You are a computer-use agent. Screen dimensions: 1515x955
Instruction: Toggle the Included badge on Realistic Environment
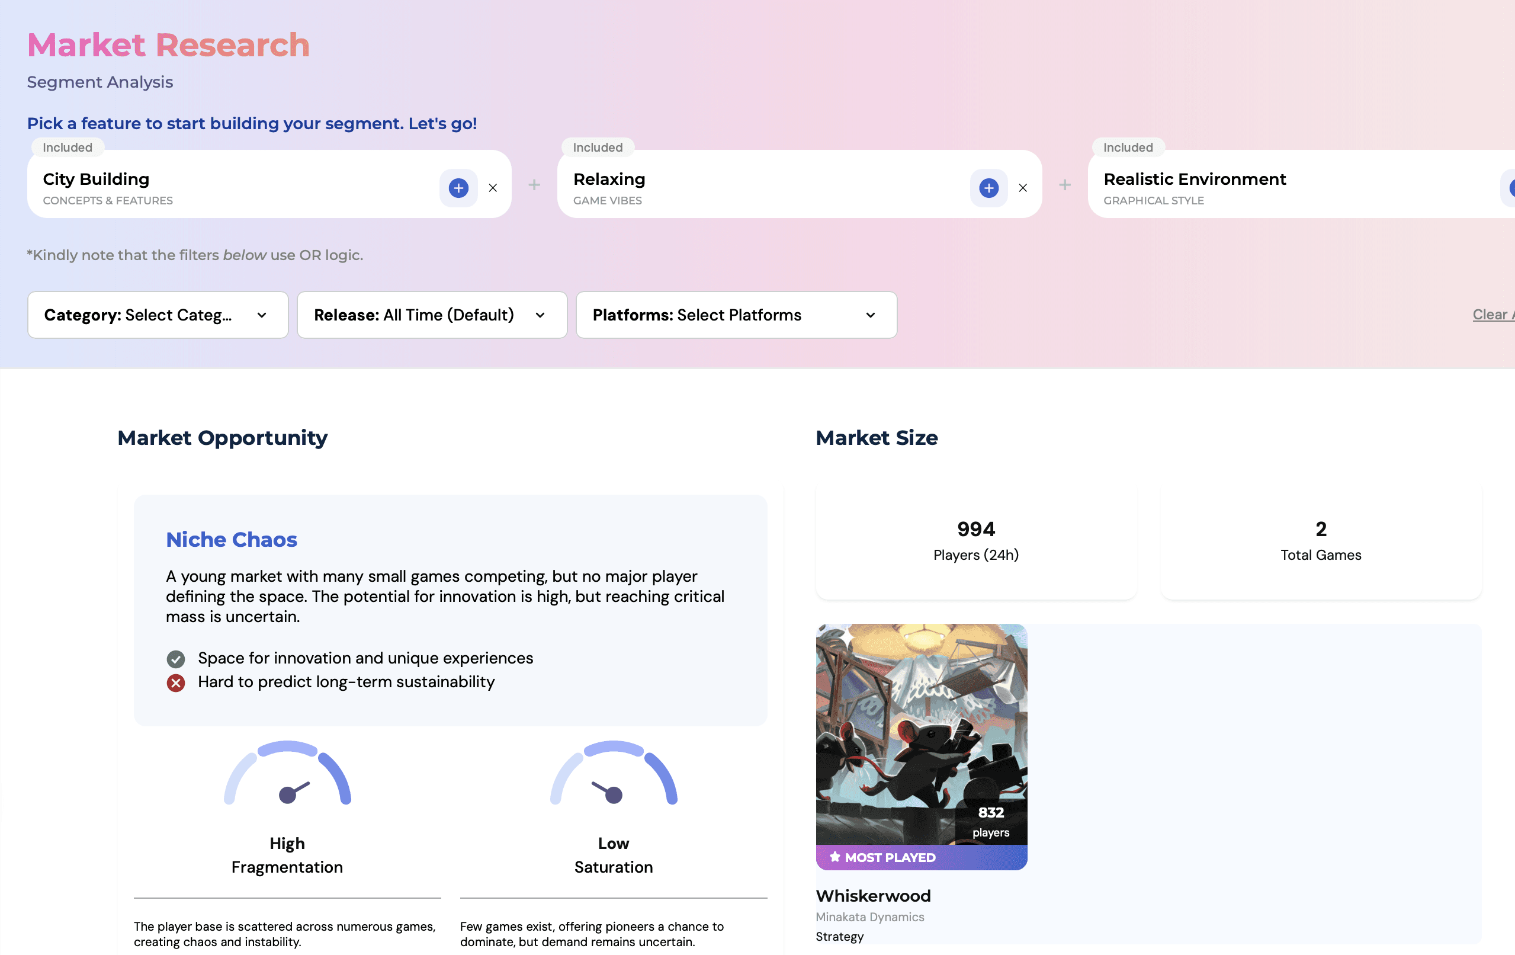click(1128, 148)
